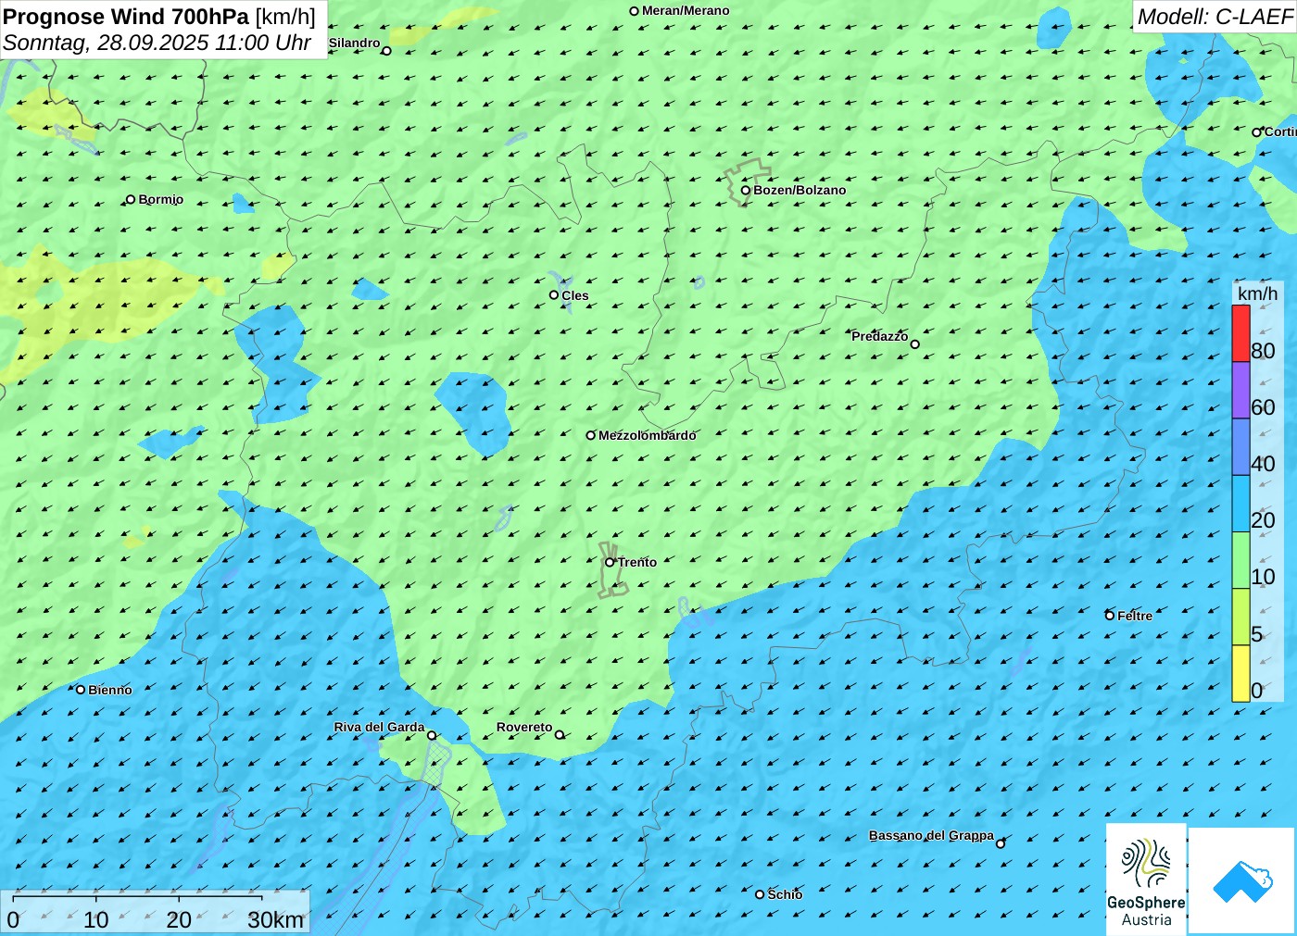
Task: Click the km/h legend heading
Action: [1257, 293]
